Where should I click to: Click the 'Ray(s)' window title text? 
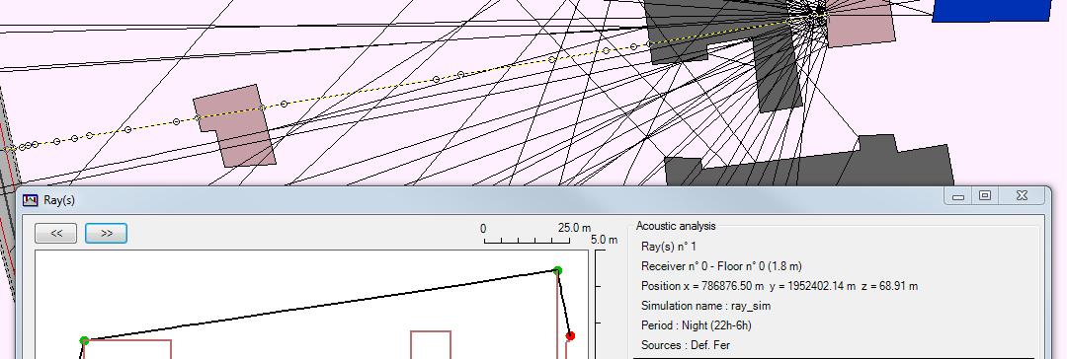pos(58,200)
